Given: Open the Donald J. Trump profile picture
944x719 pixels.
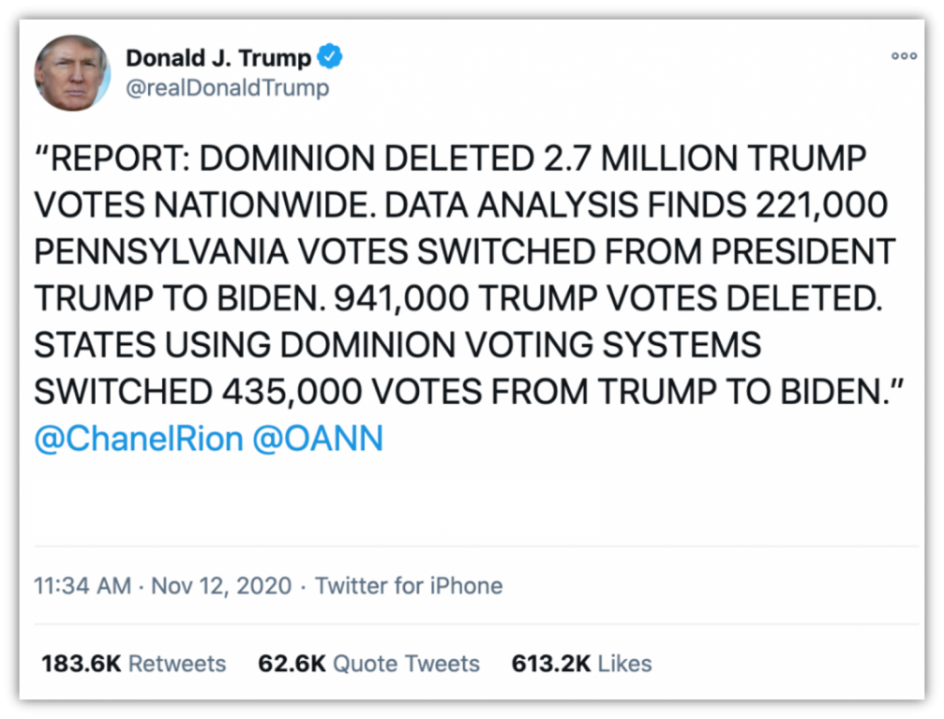Looking at the screenshot, I should coord(72,73).
